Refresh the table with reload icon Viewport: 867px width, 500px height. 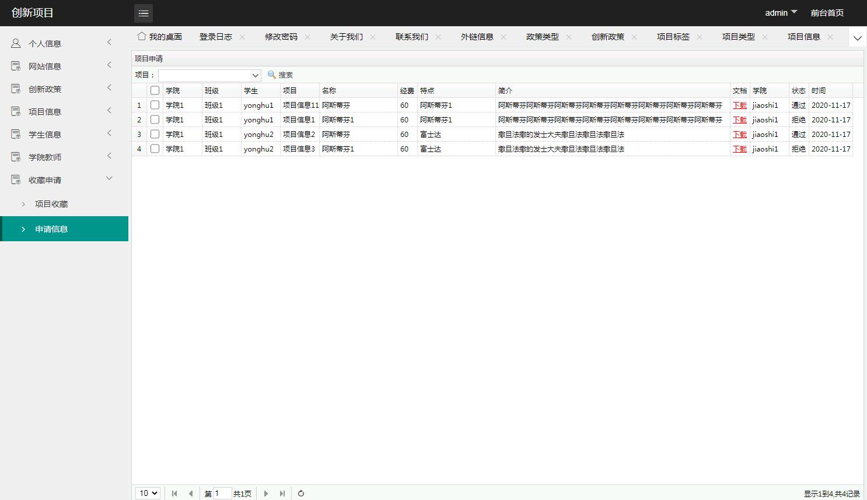pos(301,494)
